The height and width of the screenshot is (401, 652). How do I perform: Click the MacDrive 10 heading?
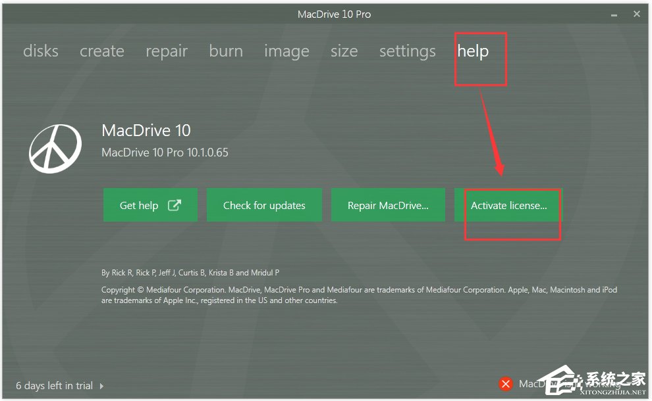click(146, 130)
